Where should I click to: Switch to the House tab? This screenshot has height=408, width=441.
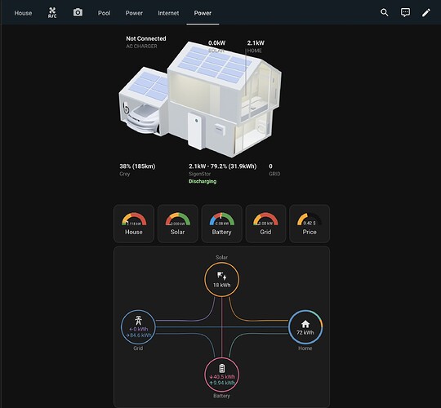pyautogui.click(x=23, y=13)
